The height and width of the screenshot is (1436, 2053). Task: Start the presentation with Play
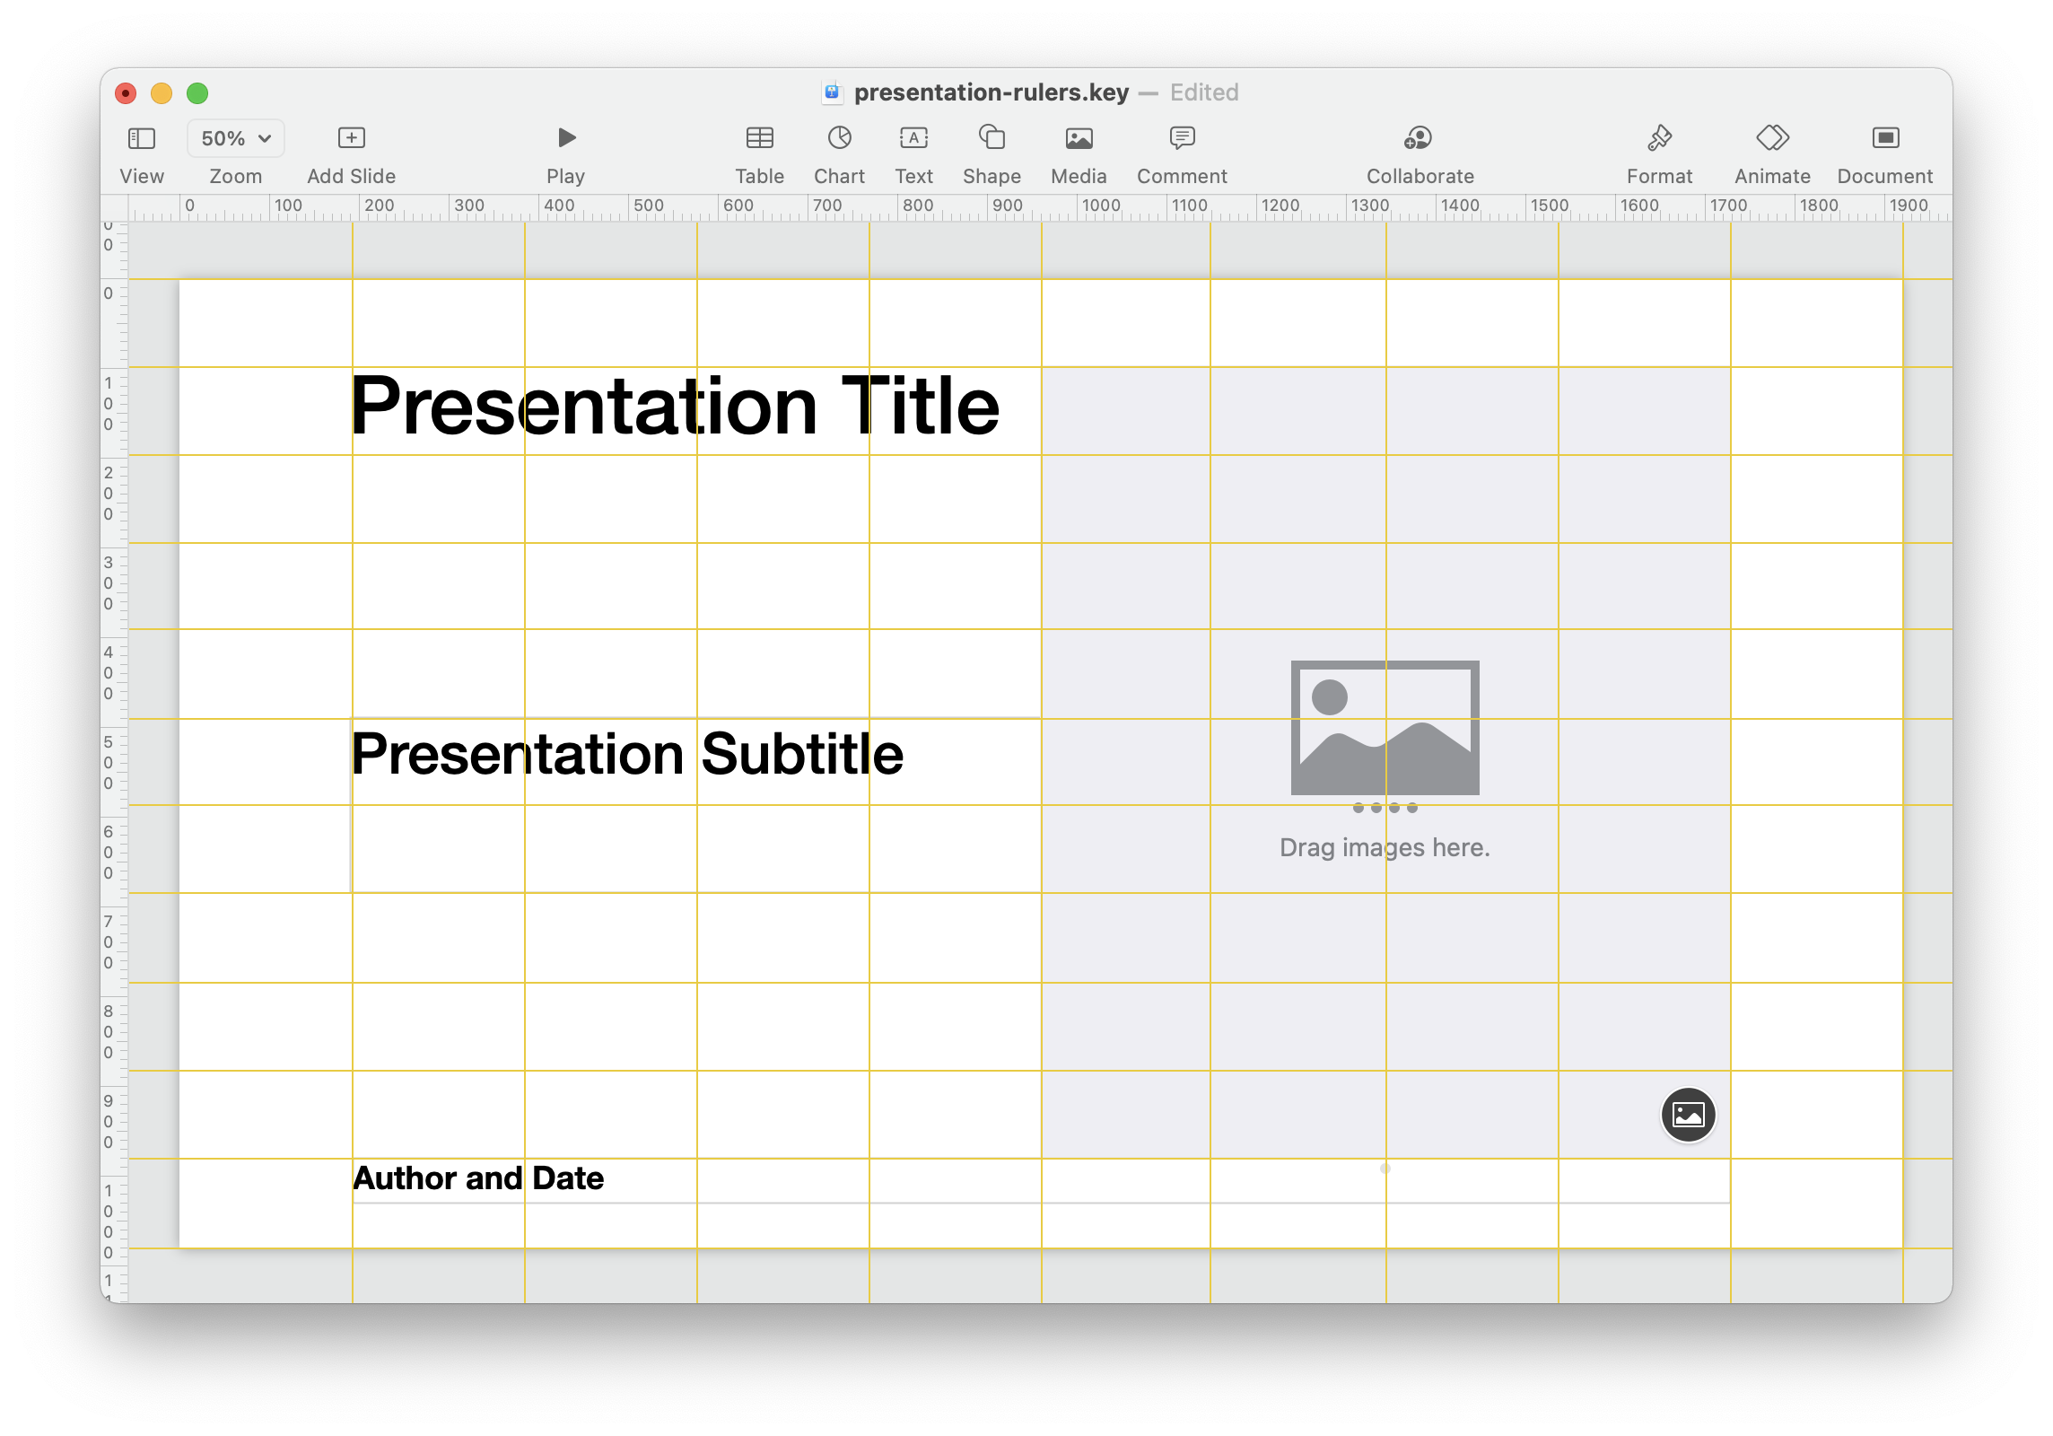coord(565,139)
